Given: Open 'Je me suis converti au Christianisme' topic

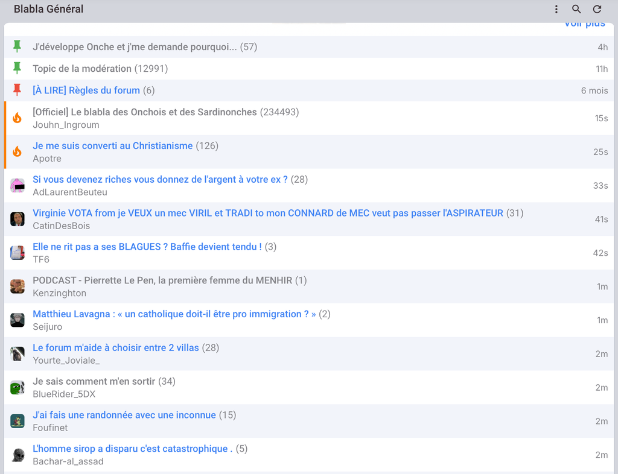Looking at the screenshot, I should [113, 146].
